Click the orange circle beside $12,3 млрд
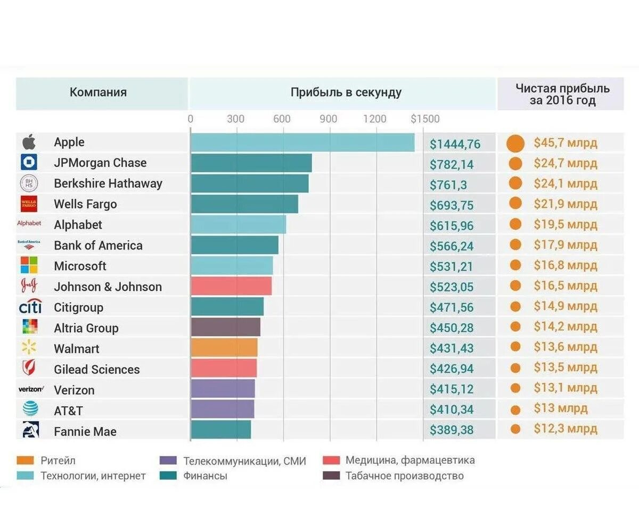The width and height of the screenshot is (639, 520). pyautogui.click(x=515, y=429)
